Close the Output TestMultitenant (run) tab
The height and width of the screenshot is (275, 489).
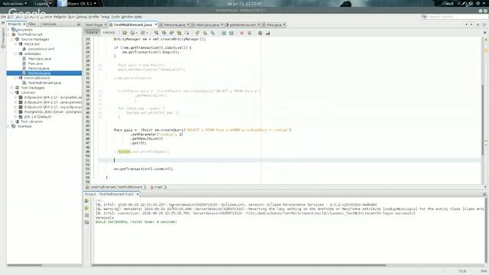click(x=138, y=194)
